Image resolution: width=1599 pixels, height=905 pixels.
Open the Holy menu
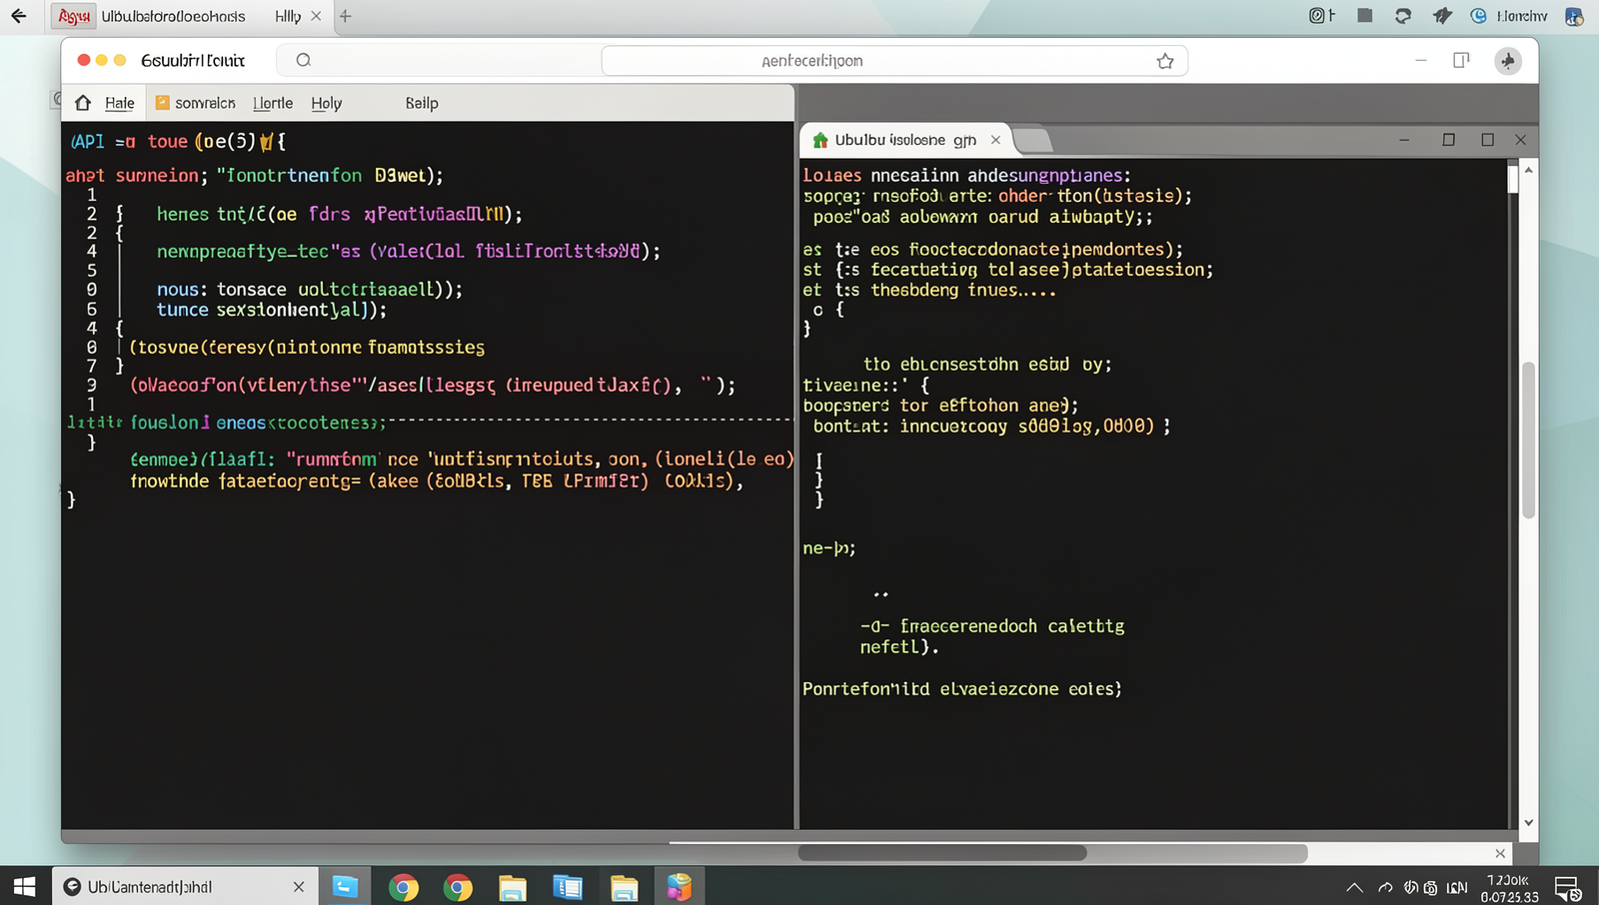pos(326,103)
